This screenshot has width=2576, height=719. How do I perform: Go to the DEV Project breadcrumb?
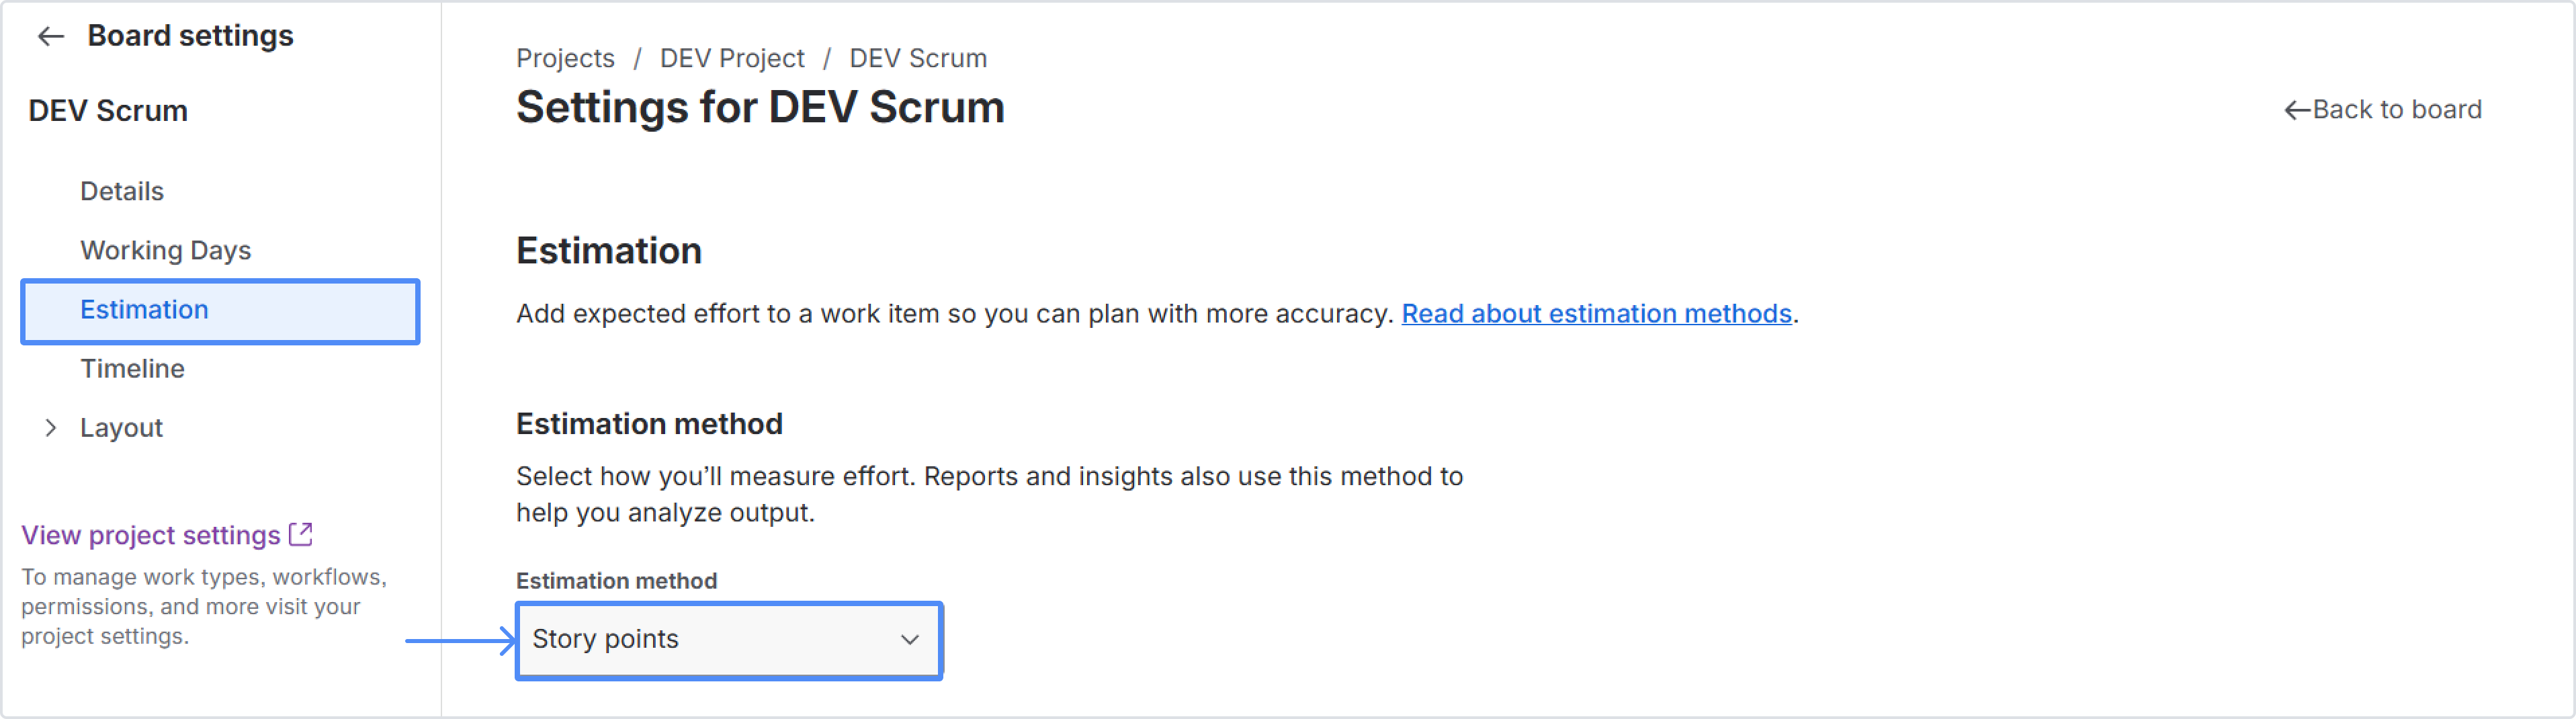pyautogui.click(x=732, y=58)
